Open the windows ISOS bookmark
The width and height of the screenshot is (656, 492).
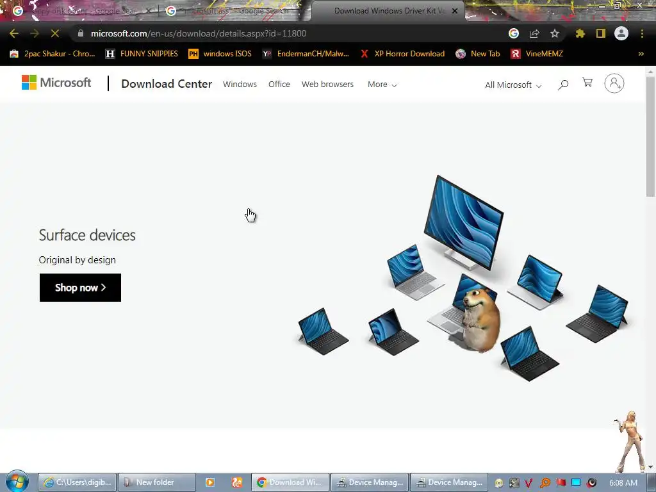(x=220, y=54)
